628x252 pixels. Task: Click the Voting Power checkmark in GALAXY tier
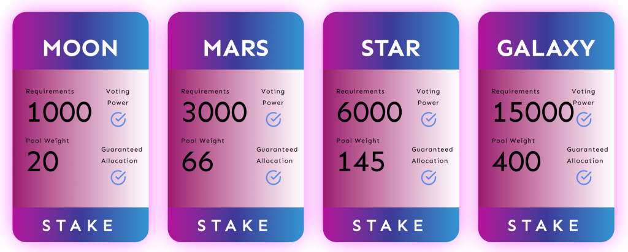pyautogui.click(x=584, y=119)
